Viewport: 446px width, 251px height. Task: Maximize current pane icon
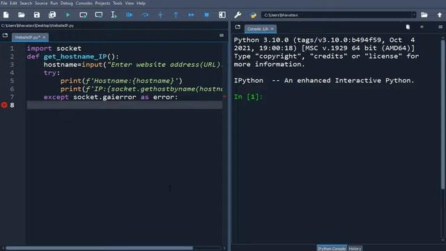(222, 15)
